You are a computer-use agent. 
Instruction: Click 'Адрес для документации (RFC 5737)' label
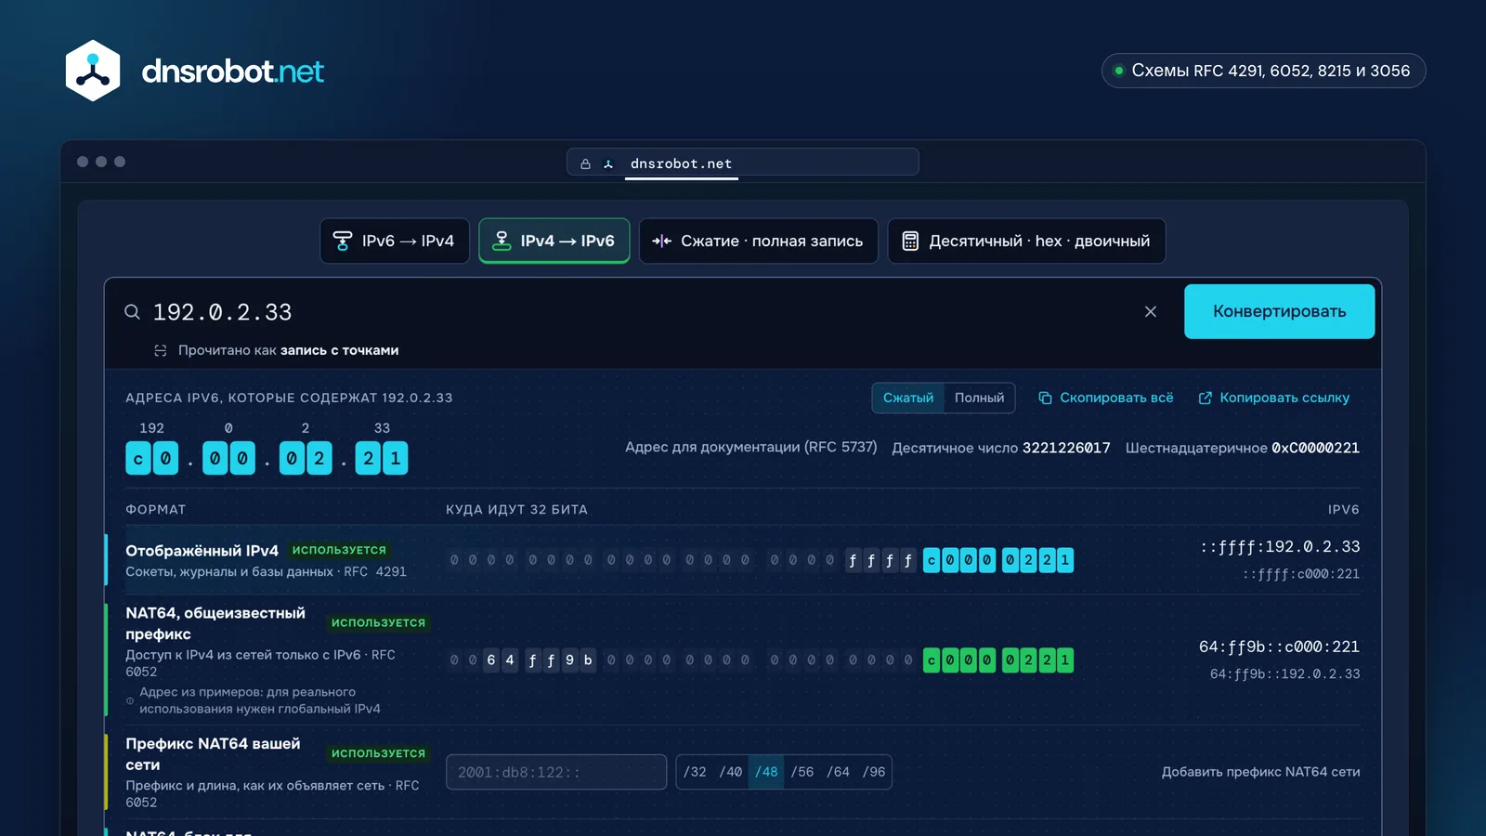tap(750, 447)
